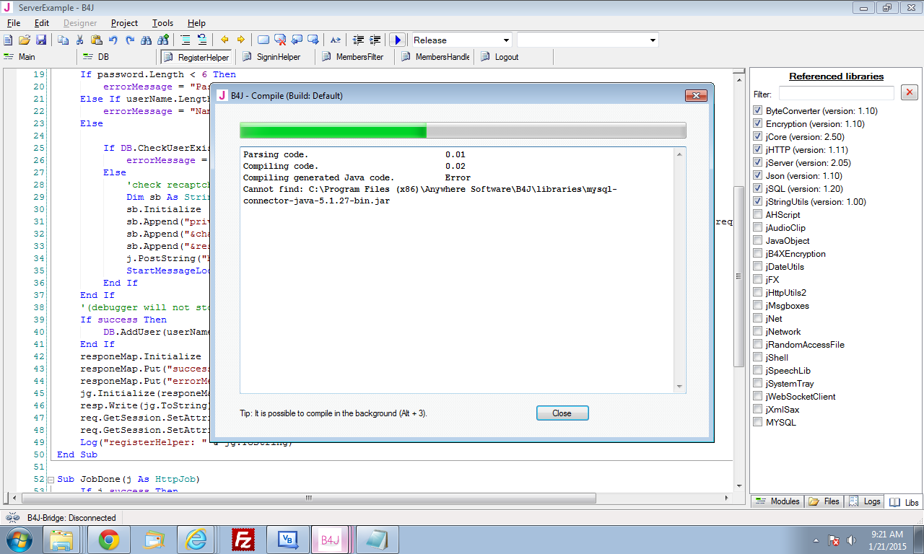924x554 pixels.
Task: Clear the library filter with the red X
Action: [910, 93]
